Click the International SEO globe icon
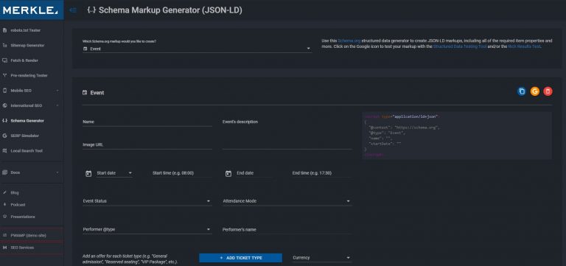This screenshot has height=266, width=566. click(x=4, y=106)
